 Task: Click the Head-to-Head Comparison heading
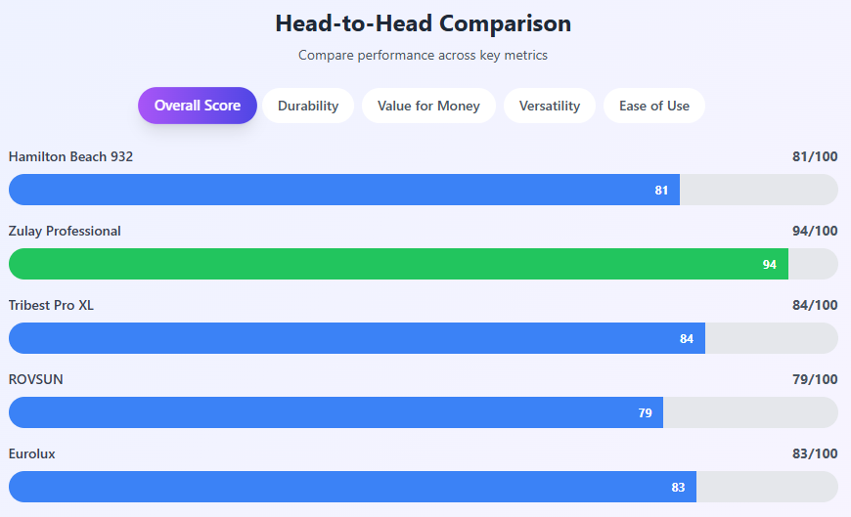[424, 23]
